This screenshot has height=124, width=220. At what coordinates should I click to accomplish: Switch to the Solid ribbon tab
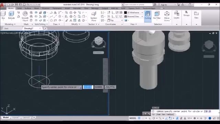tap(19, 8)
